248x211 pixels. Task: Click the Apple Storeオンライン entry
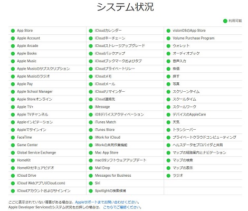(34, 99)
